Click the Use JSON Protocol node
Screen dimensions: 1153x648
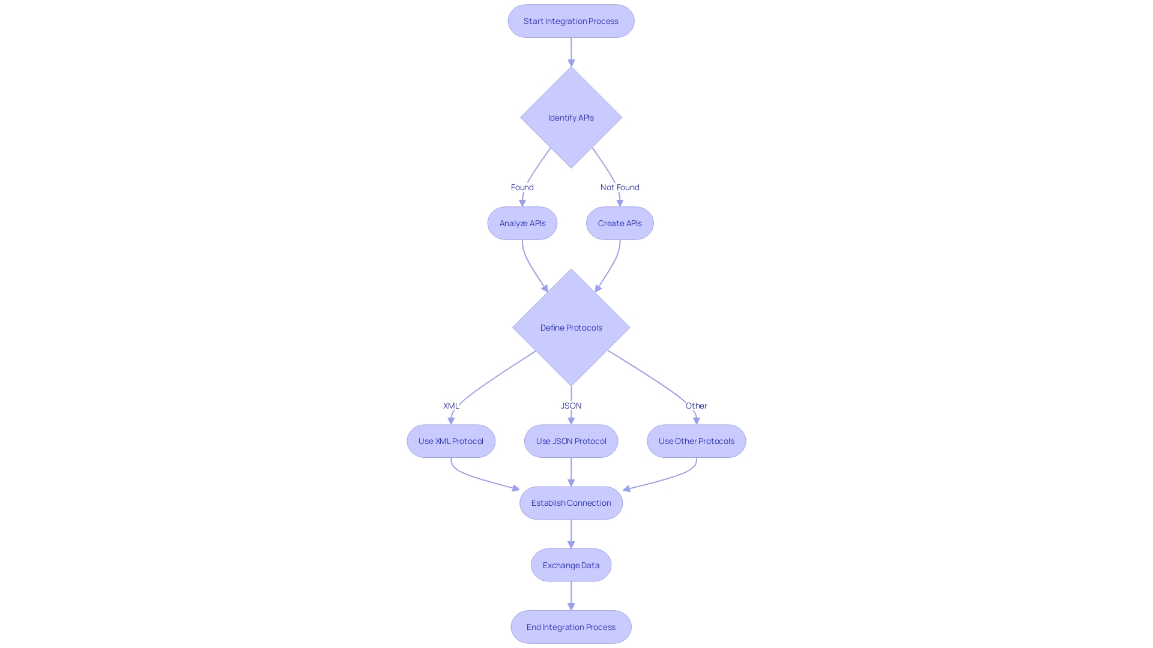[571, 441]
